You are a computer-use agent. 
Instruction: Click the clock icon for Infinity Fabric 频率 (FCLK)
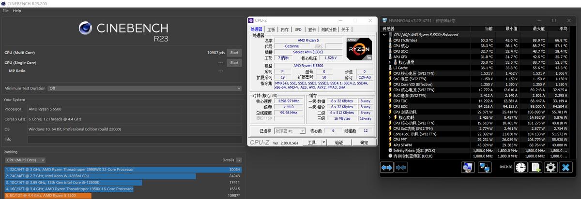click(390, 151)
